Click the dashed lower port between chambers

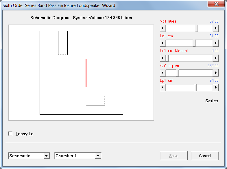[95, 101]
